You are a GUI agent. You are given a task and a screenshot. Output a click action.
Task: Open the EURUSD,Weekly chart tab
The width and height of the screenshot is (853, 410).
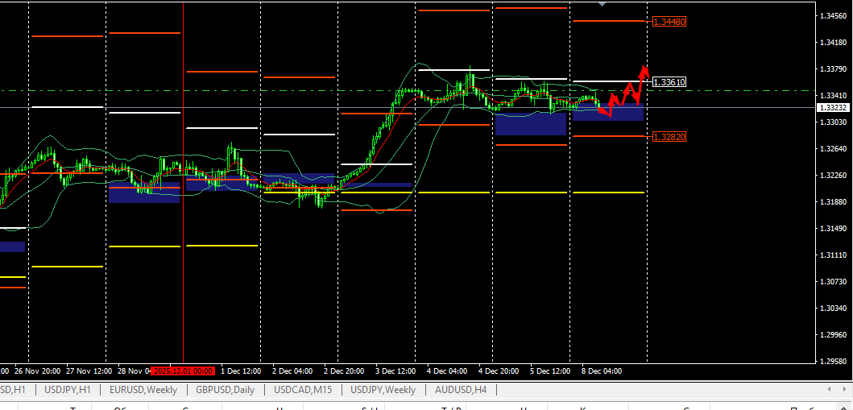[143, 390]
